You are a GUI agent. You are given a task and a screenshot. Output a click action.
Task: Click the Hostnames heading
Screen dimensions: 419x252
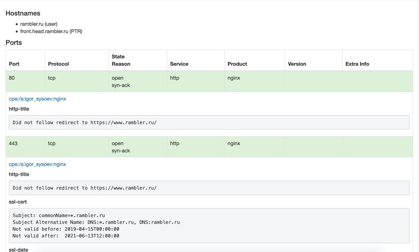point(23,13)
